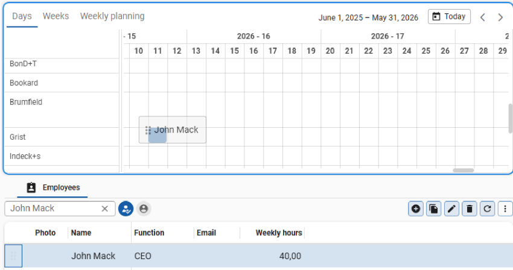
Task: Click the add employee plus icon
Action: coord(416,209)
